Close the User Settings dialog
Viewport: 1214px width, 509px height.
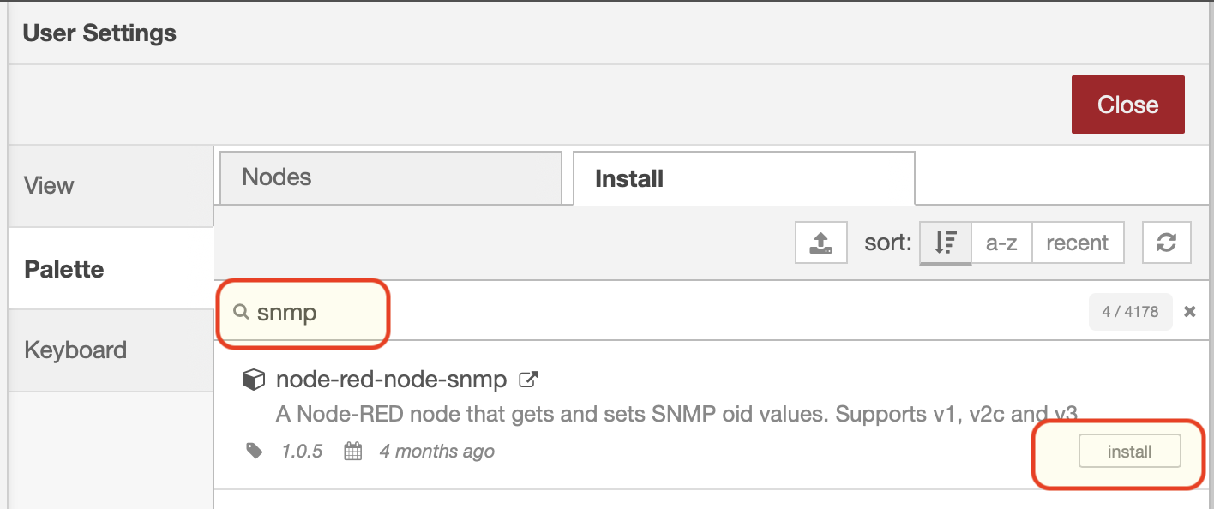[1127, 105]
